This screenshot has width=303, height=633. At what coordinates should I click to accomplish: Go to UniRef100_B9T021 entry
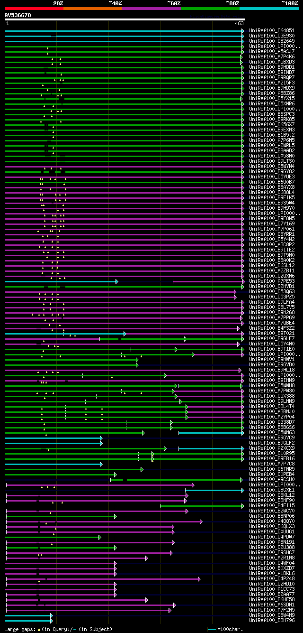(272, 333)
